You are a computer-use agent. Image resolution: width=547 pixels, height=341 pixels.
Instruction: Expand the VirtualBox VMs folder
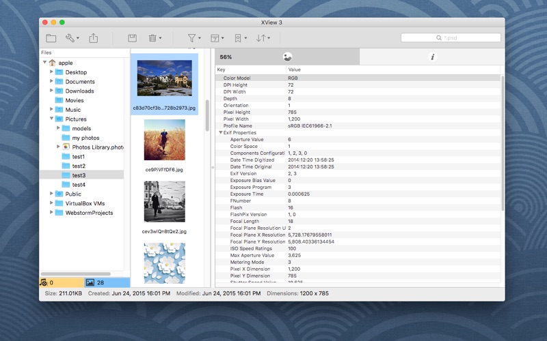(51, 203)
